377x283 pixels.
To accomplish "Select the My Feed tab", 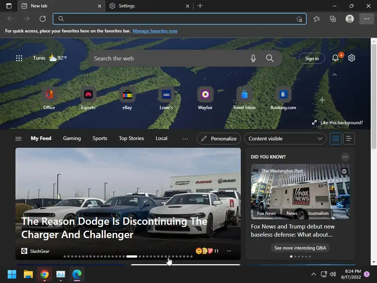I will click(x=41, y=139).
